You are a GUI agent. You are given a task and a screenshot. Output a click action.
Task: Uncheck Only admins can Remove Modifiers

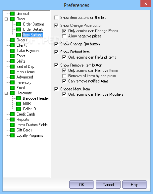(64, 94)
